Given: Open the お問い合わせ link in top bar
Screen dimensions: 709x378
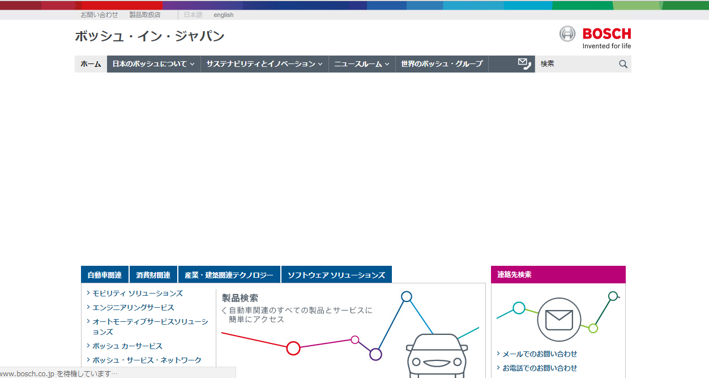Looking at the screenshot, I should [99, 15].
